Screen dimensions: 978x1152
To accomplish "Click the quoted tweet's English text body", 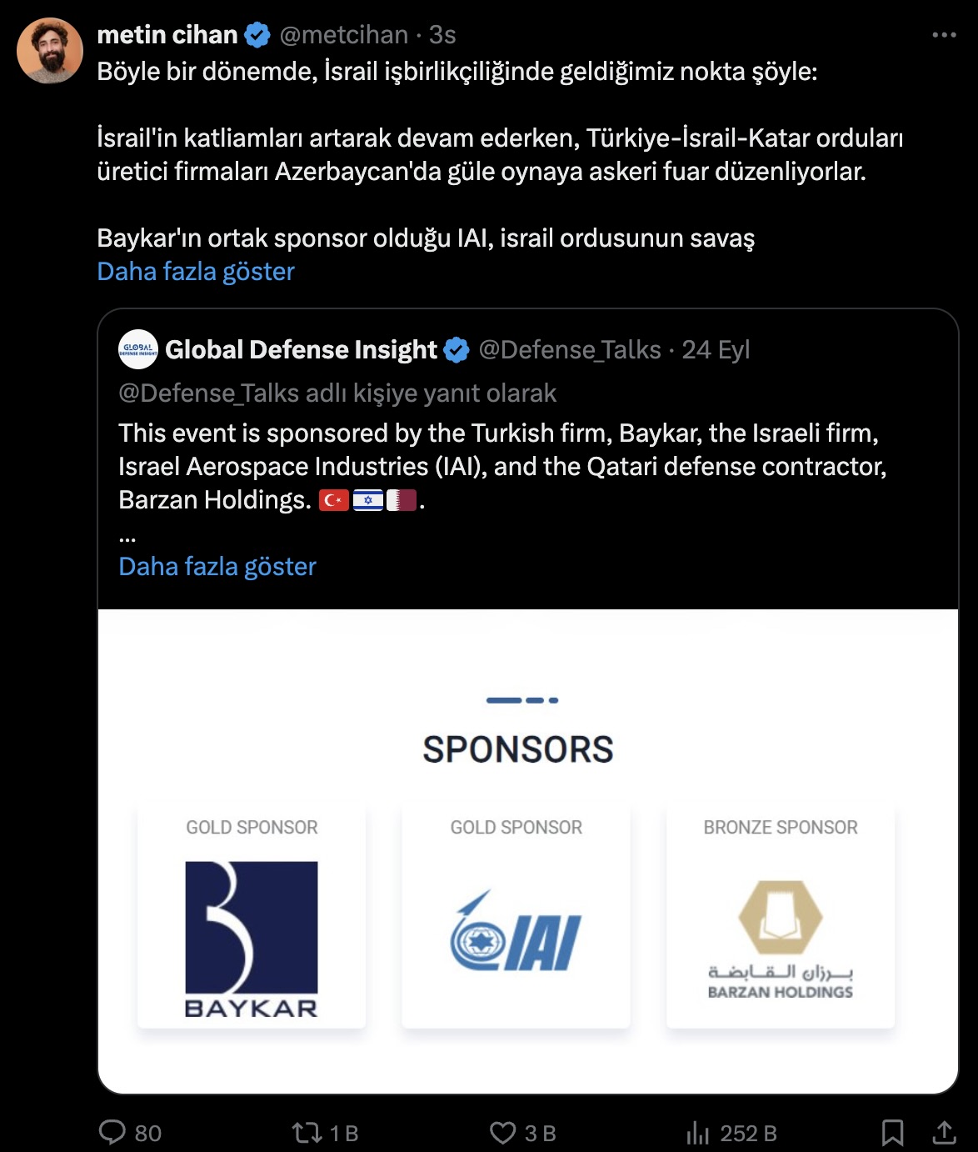I will (502, 466).
